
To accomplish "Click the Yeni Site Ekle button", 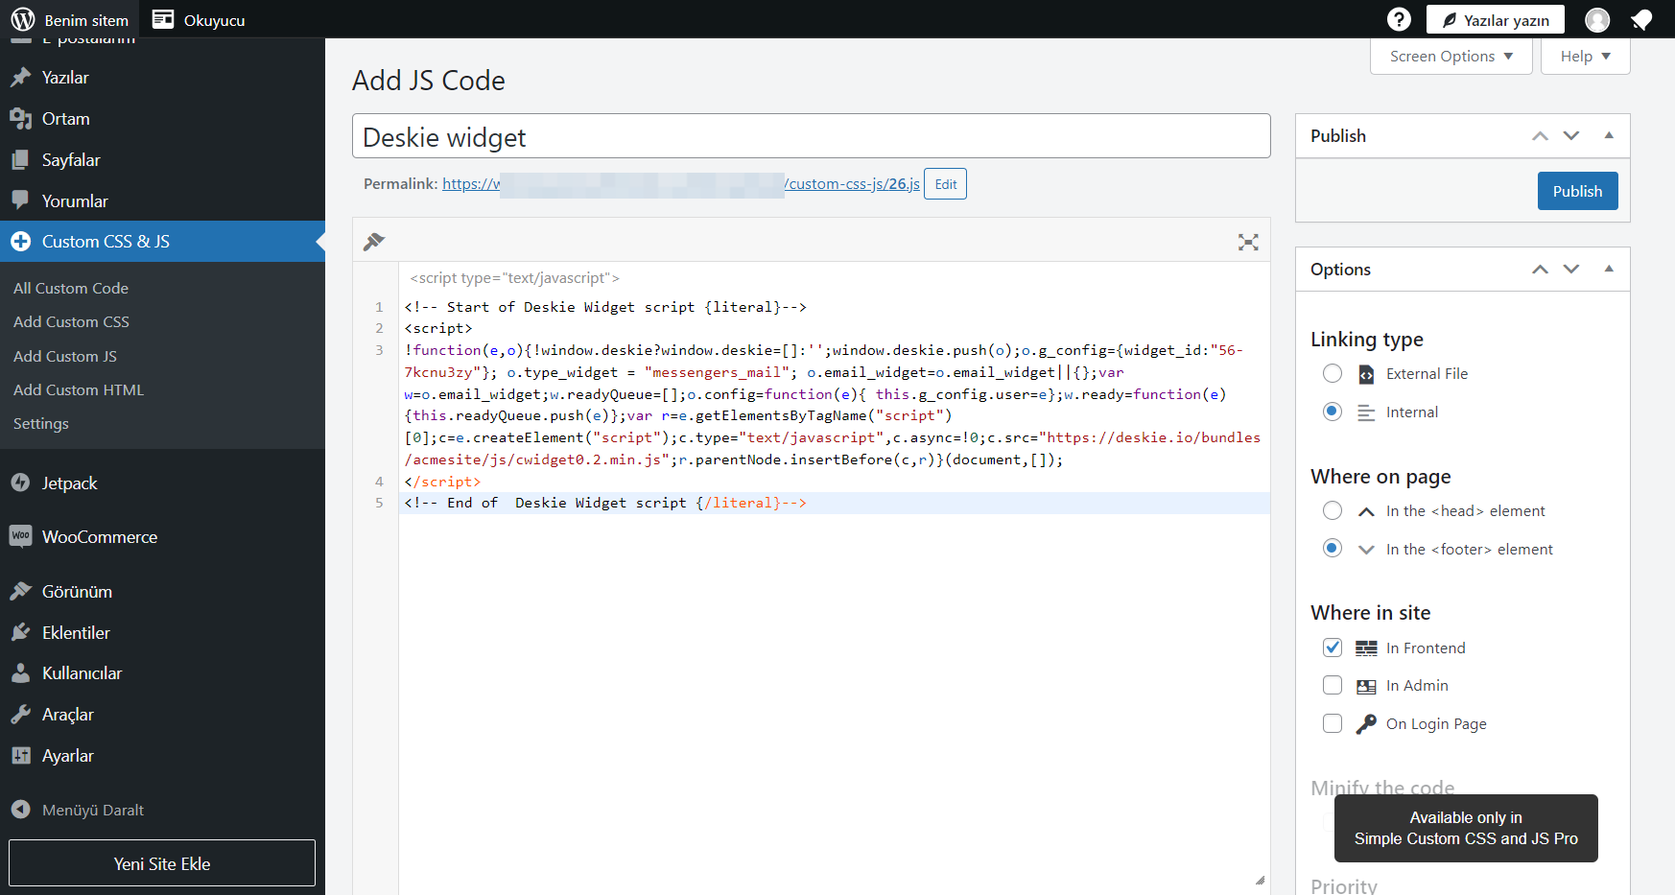I will 162,863.
